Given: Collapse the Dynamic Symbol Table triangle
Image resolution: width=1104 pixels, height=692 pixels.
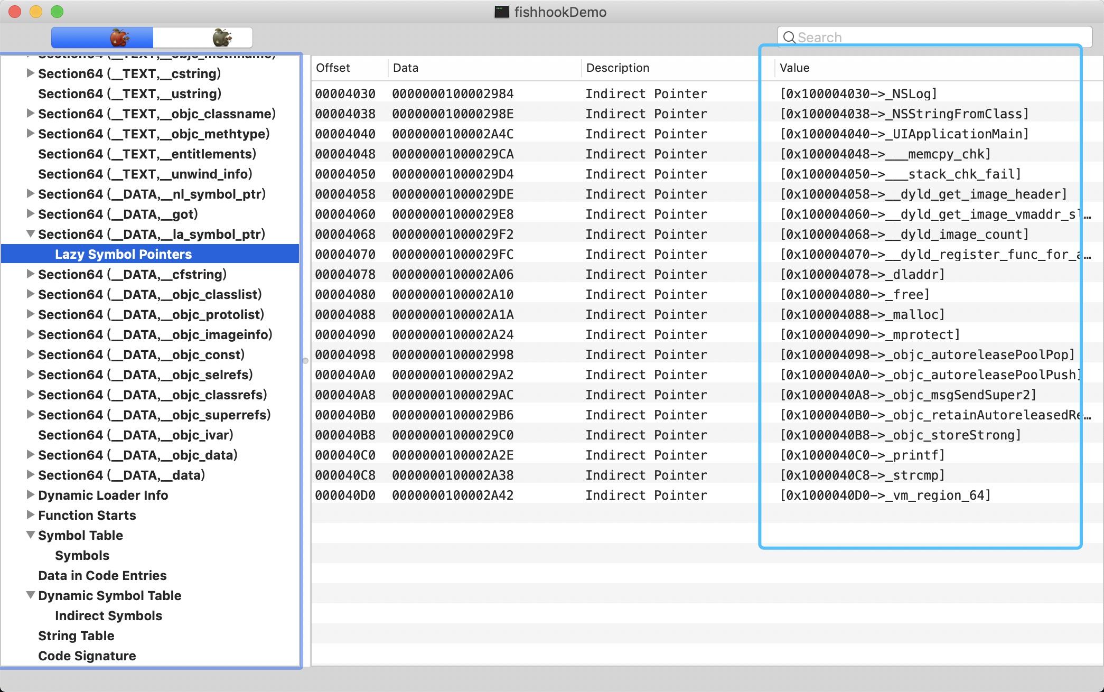Looking at the screenshot, I should [31, 595].
